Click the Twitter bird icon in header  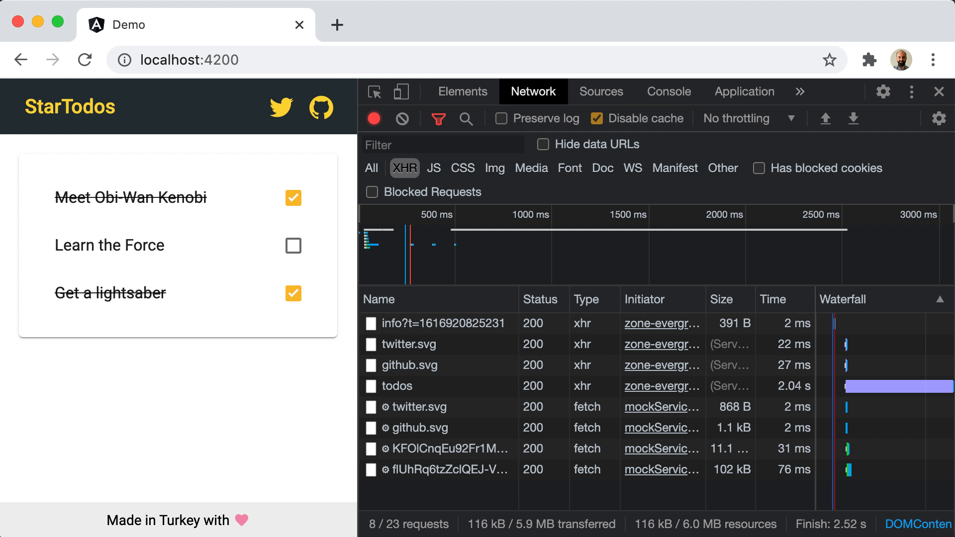[x=281, y=107]
